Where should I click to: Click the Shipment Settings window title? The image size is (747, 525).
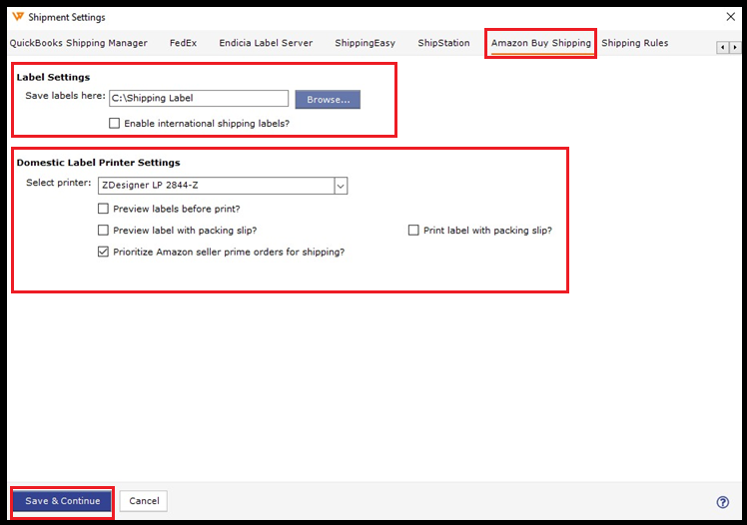[x=67, y=17]
